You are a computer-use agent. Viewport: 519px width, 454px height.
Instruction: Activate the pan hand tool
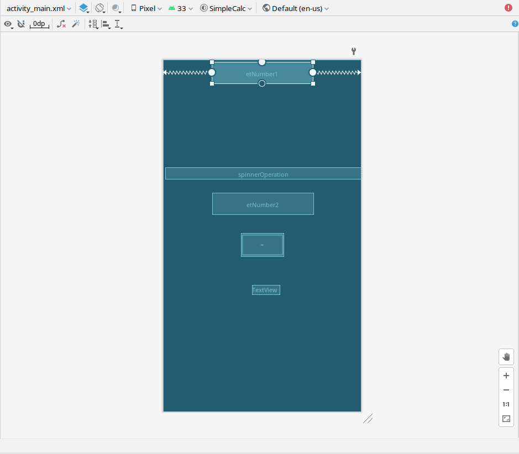(506, 356)
